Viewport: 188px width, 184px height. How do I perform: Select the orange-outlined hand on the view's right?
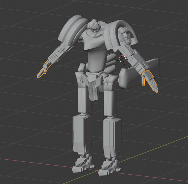tap(150, 81)
